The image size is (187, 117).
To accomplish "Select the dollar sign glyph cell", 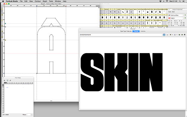I will (x=152, y=12).
